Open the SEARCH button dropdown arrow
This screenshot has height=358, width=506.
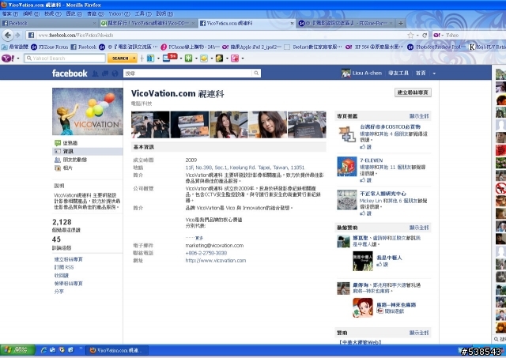(x=134, y=58)
